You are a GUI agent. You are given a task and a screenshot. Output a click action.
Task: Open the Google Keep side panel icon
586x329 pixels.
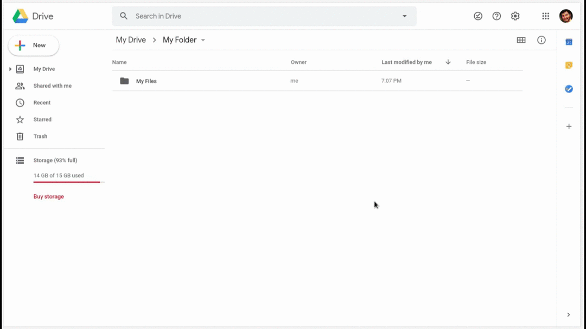[569, 65]
